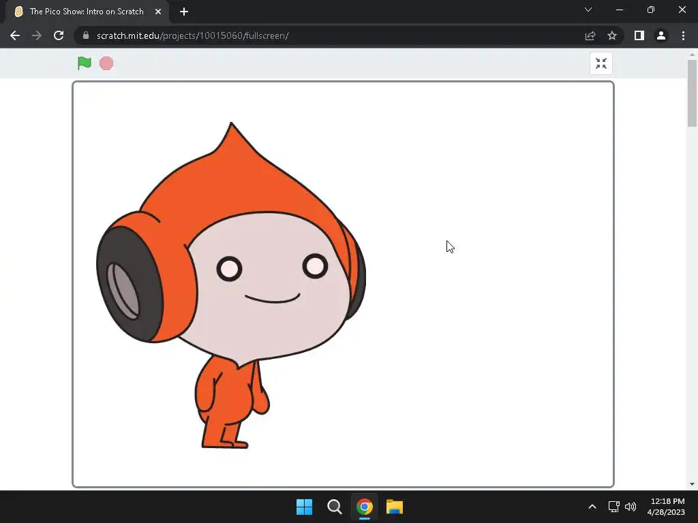Image resolution: width=698 pixels, height=523 pixels.
Task: Open Windows taskbar search
Action: [334, 507]
